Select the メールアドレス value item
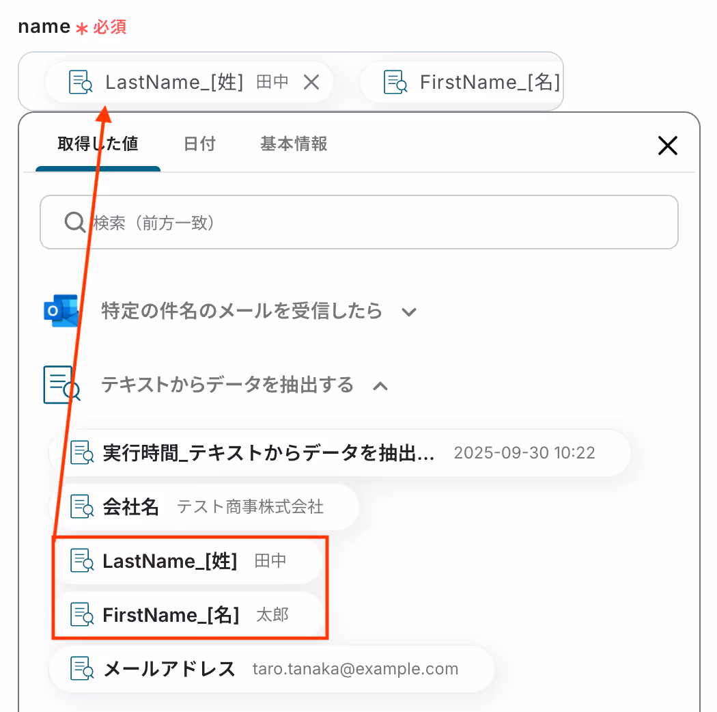 (272, 669)
